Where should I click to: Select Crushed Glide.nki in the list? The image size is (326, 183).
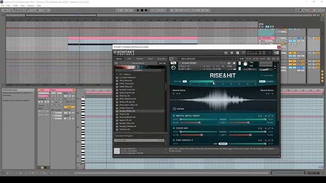tap(127, 77)
